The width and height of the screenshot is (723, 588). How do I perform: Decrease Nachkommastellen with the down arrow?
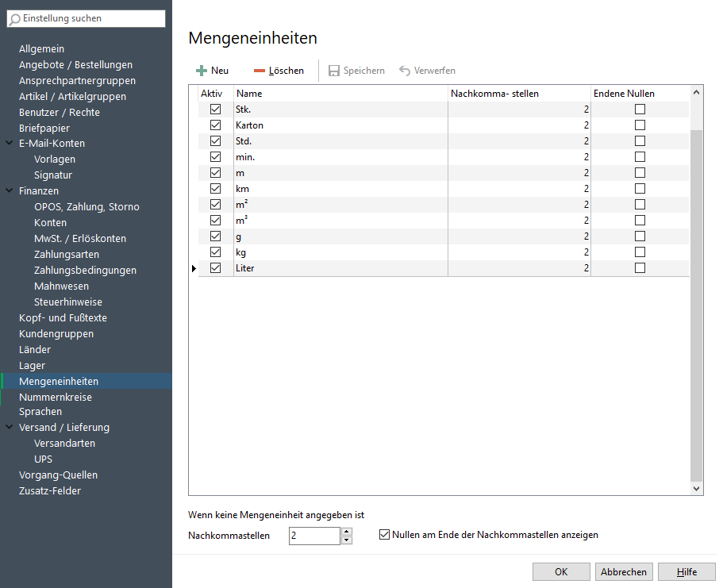click(x=346, y=540)
